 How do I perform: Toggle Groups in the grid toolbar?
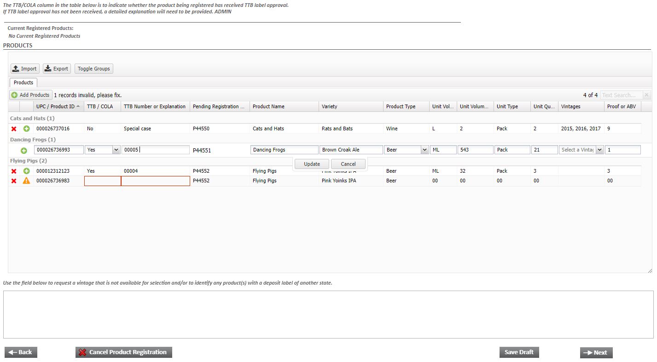(x=94, y=69)
